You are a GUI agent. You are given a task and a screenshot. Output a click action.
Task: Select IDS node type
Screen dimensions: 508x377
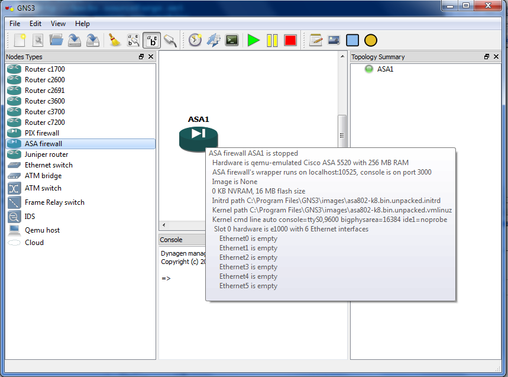(80, 217)
